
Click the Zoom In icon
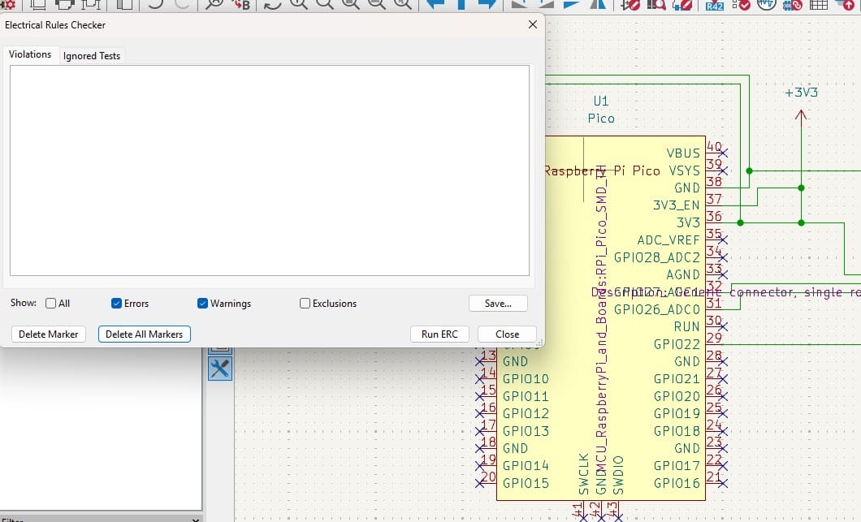[x=299, y=4]
